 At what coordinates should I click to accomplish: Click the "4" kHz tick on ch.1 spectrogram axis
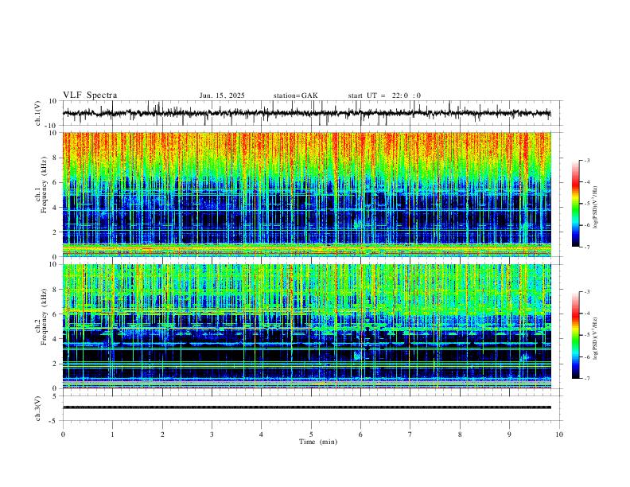pos(56,208)
